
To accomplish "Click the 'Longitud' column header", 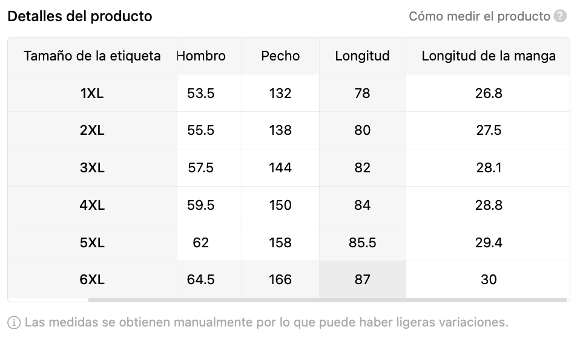I will click(362, 56).
